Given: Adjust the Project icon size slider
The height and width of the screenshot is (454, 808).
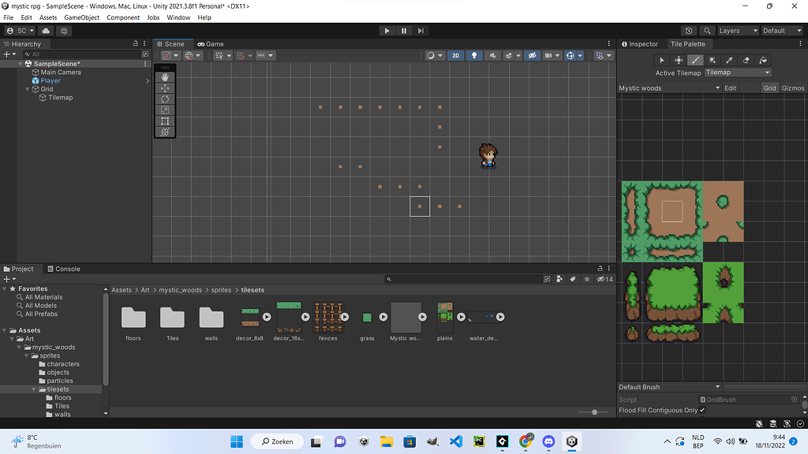Looking at the screenshot, I should click(x=594, y=412).
